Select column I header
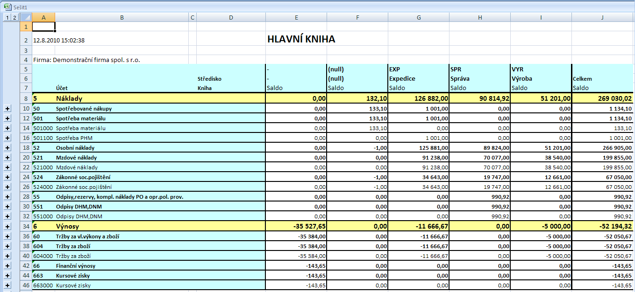Viewport: 635px width, 292px height. pyautogui.click(x=541, y=18)
